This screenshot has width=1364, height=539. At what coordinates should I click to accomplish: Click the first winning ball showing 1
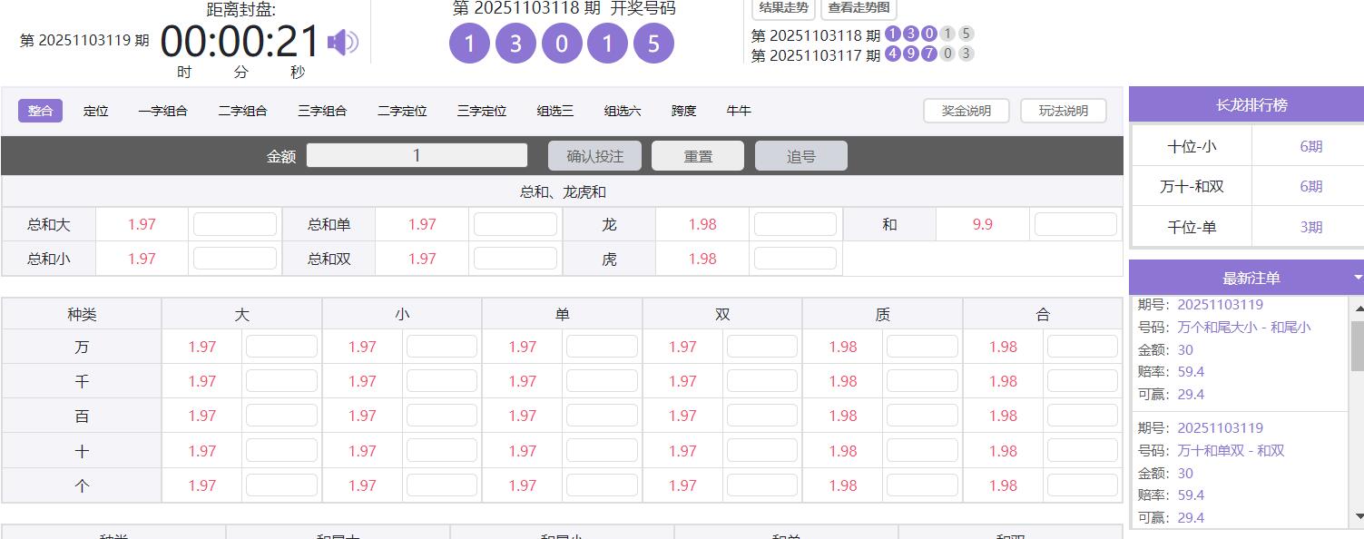click(469, 44)
